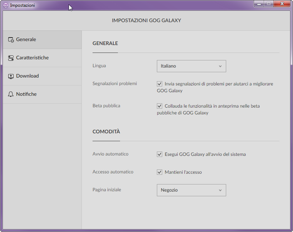Open the Download settings tab
The image size is (293, 232).
click(42, 76)
